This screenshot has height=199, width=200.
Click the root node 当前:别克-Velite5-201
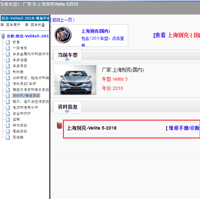pos(27,36)
